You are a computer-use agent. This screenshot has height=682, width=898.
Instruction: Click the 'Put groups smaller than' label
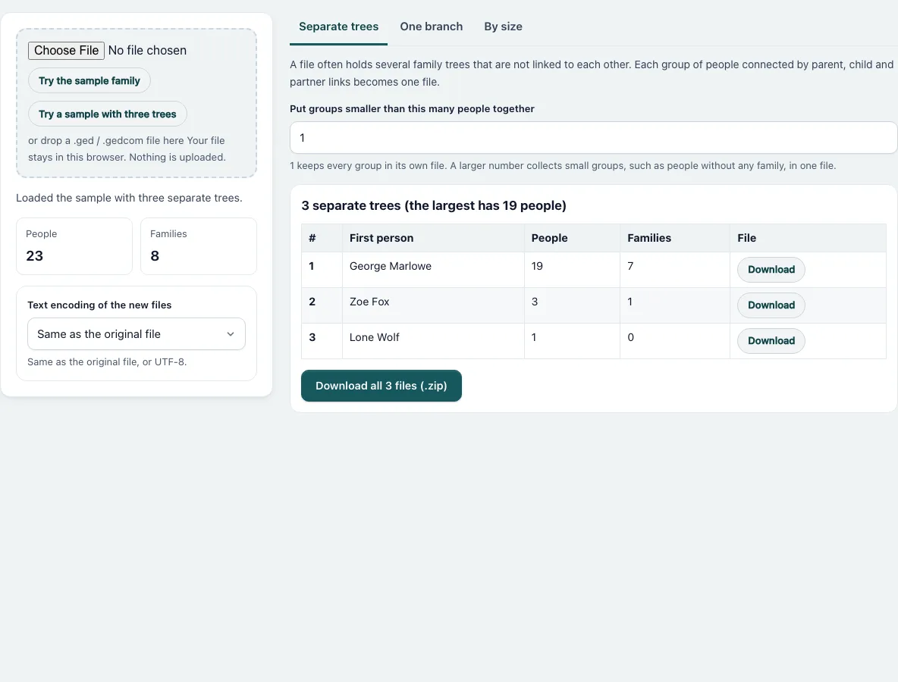tap(412, 108)
